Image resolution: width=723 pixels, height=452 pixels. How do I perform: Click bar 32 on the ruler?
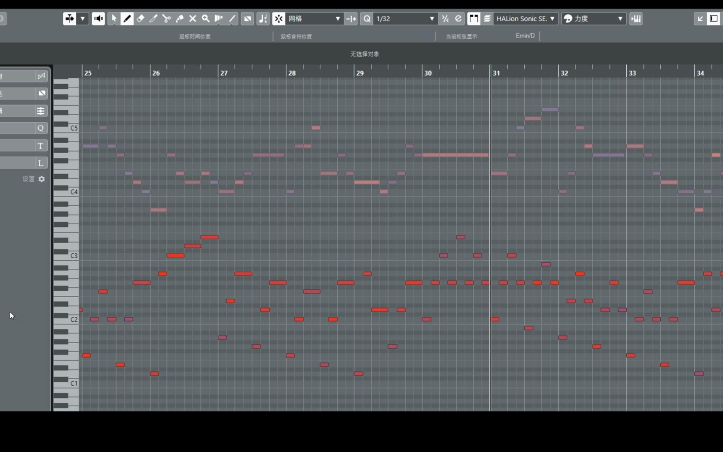[x=564, y=73]
